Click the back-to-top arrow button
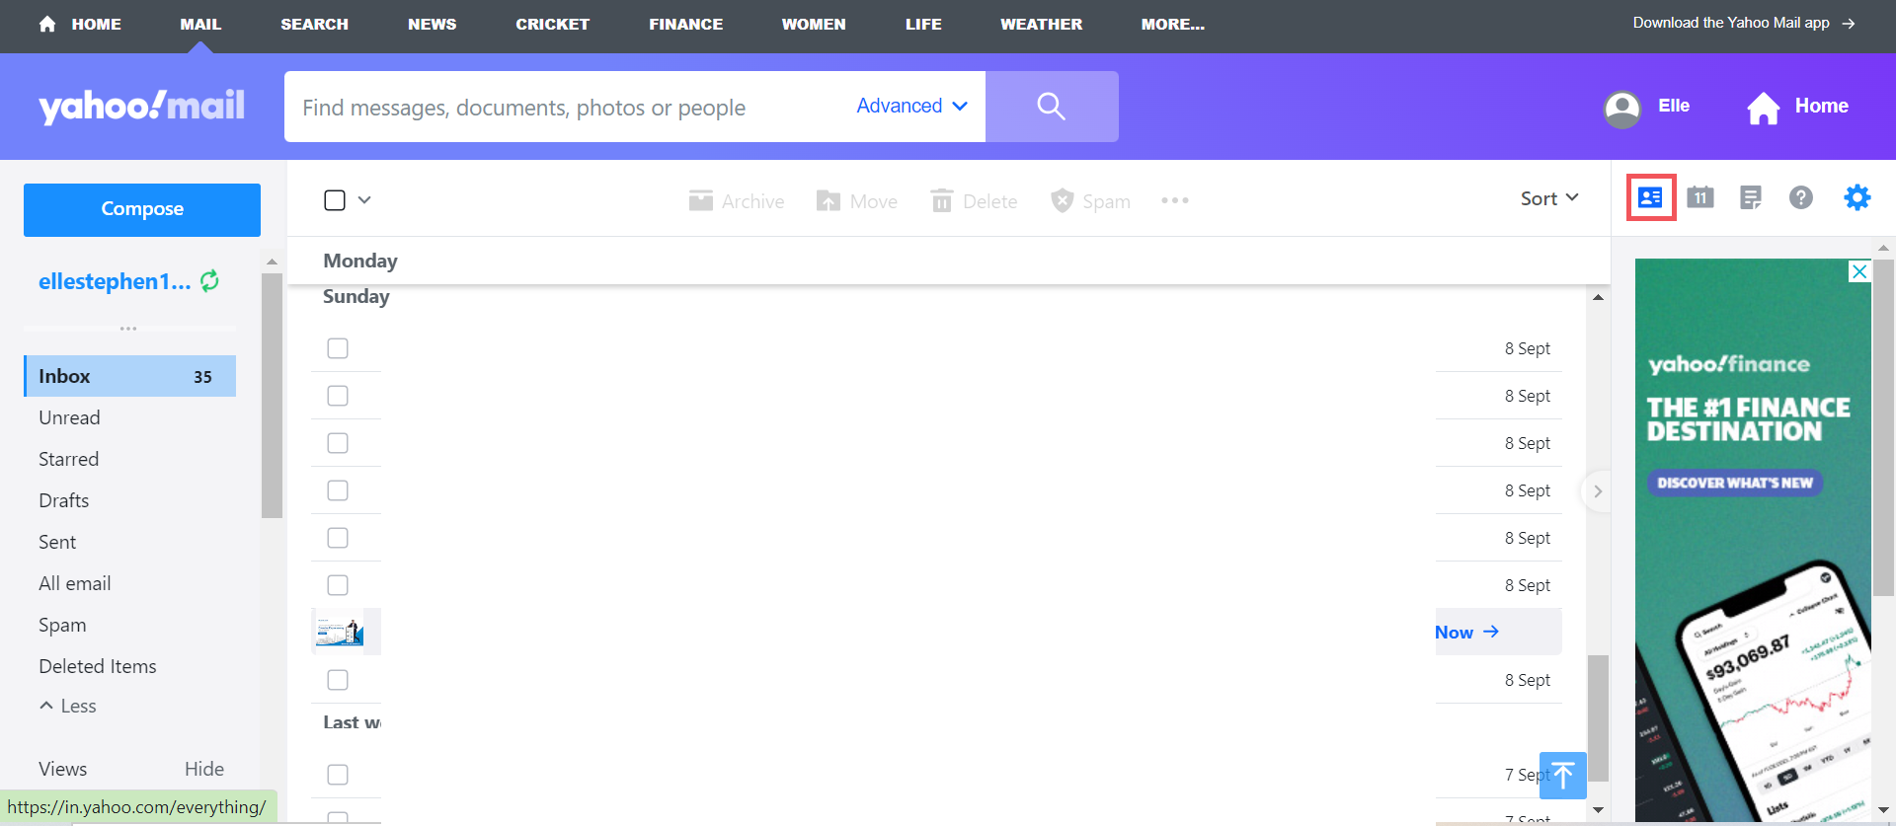Image resolution: width=1896 pixels, height=826 pixels. point(1563,776)
